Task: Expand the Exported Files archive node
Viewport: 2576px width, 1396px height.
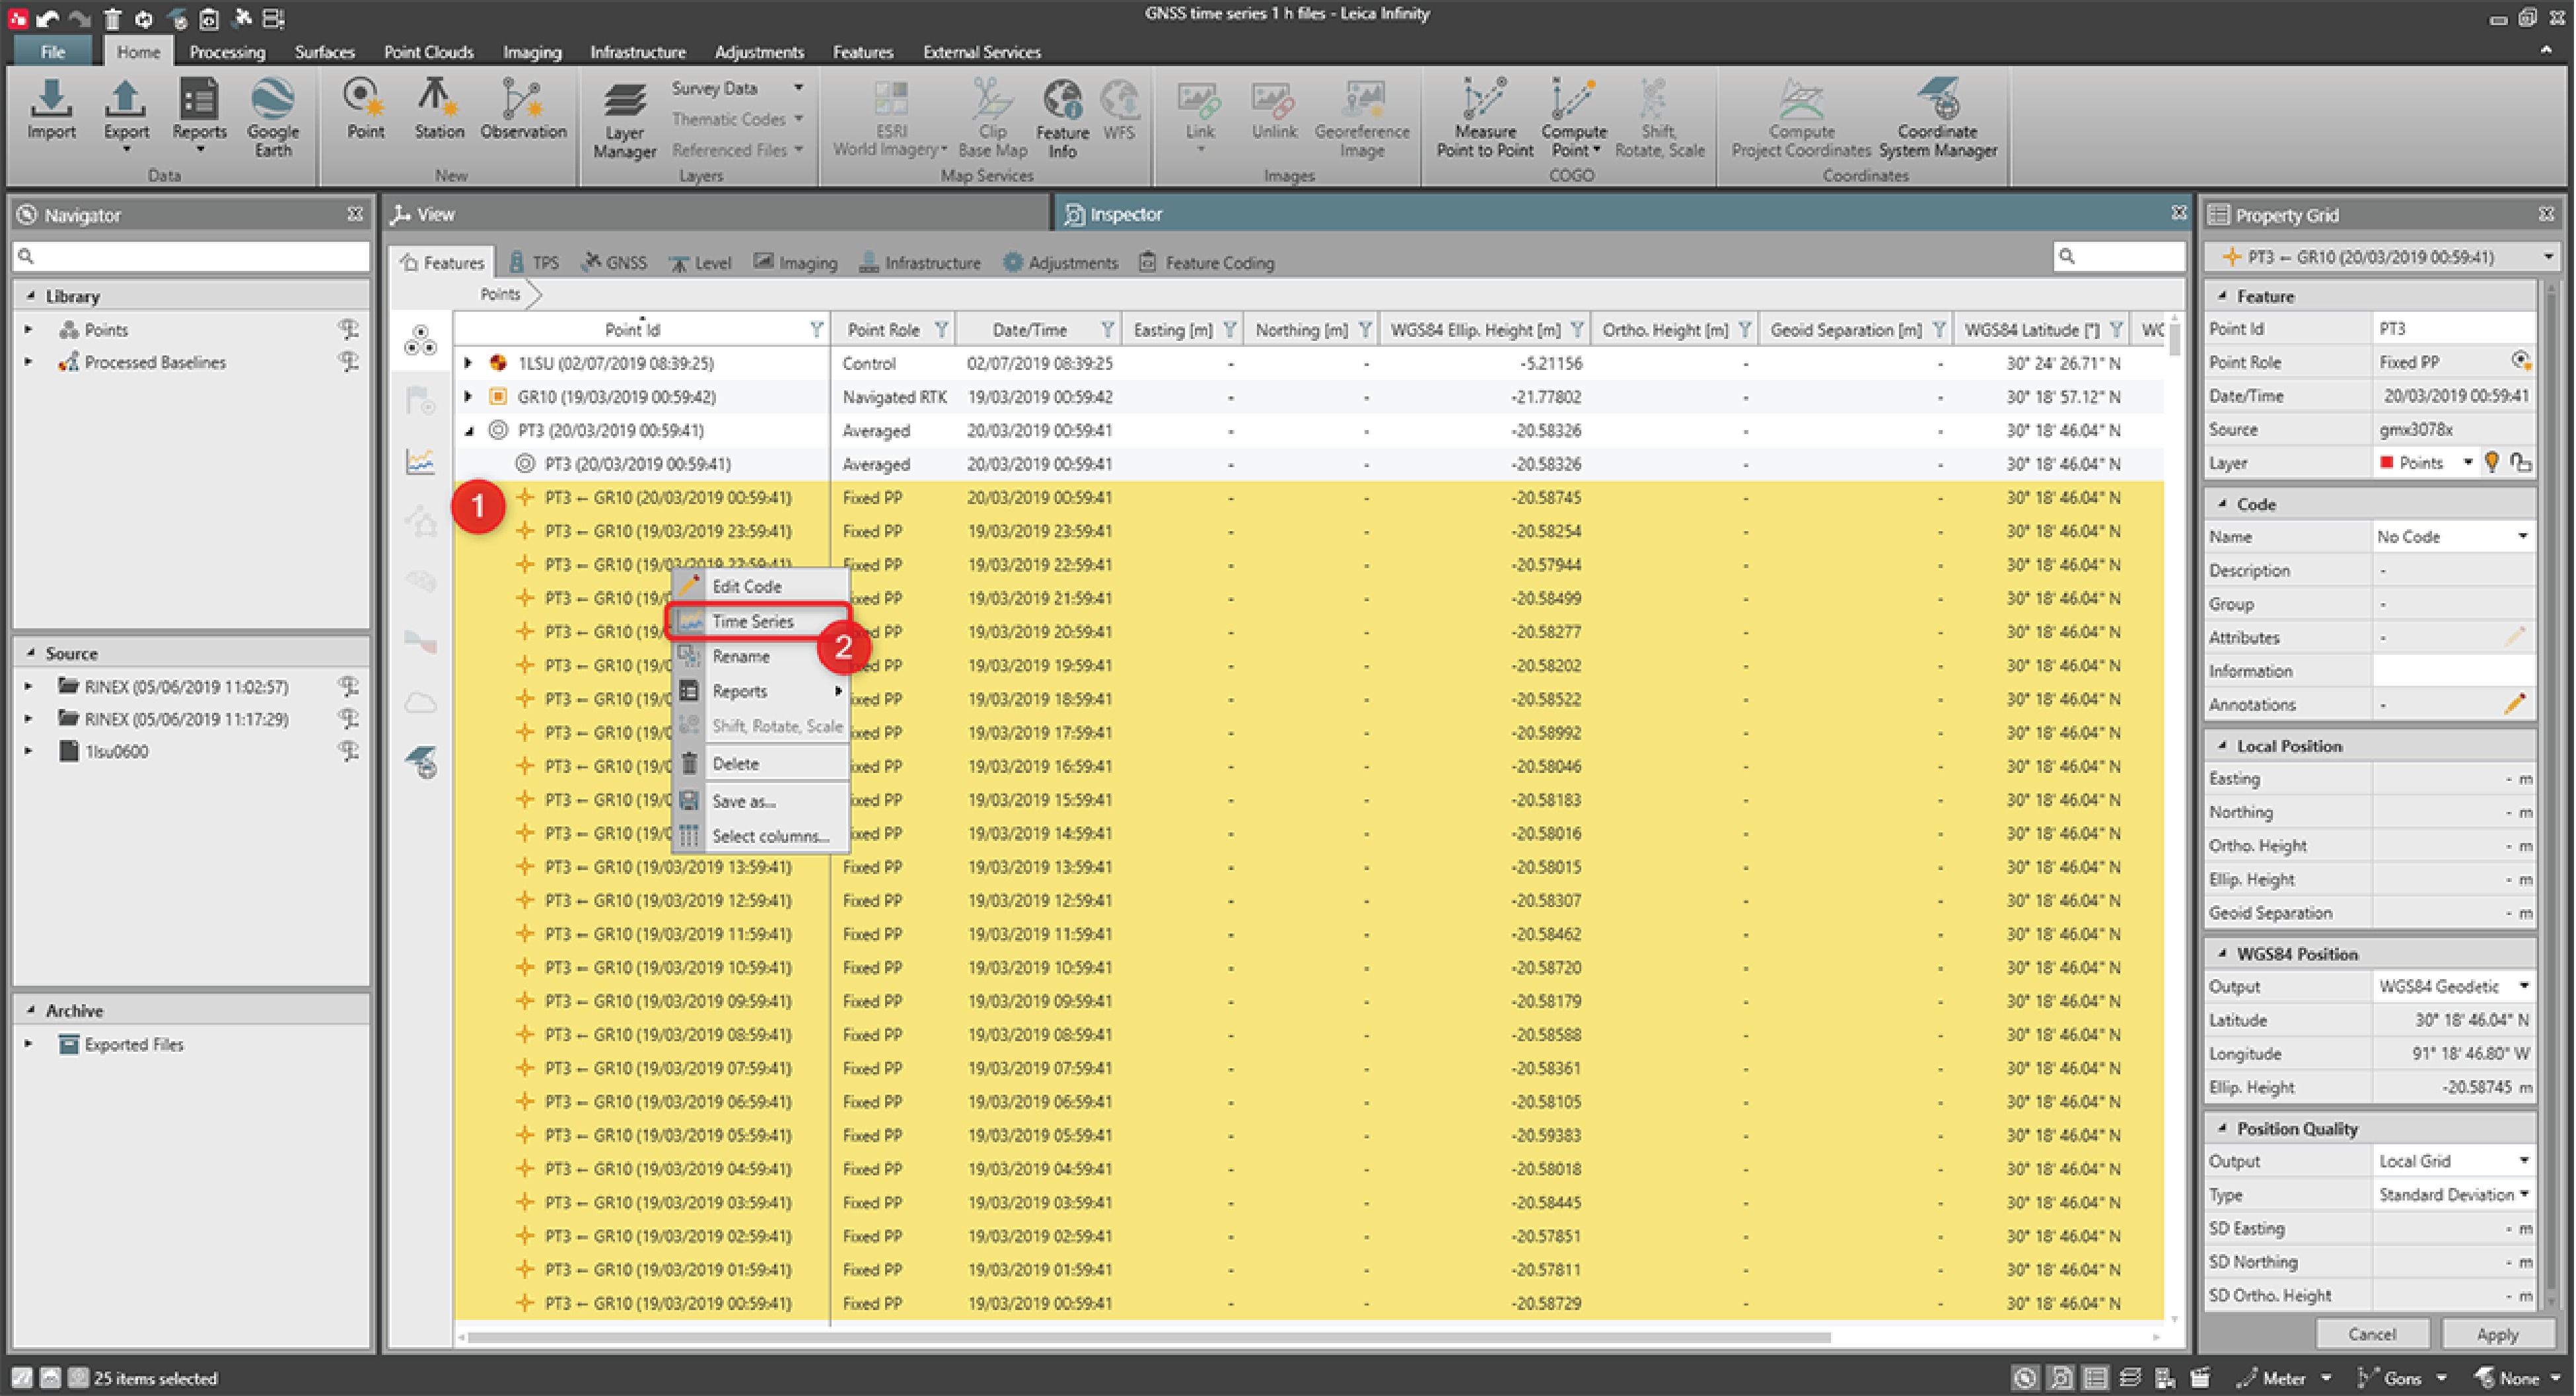Action: coord(29,1044)
